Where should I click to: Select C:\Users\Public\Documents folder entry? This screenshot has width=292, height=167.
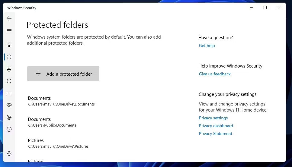click(x=52, y=122)
